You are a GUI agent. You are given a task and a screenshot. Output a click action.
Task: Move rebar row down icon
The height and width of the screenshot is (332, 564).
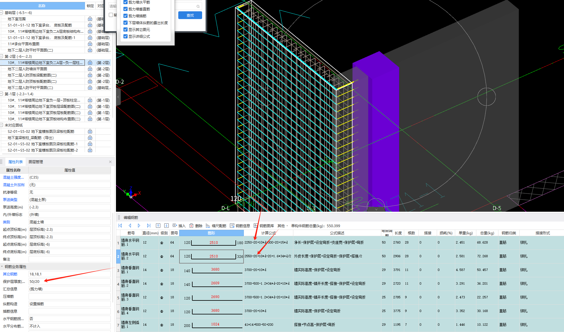point(166,226)
